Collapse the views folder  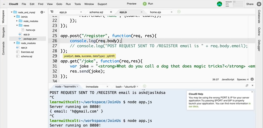(17, 26)
